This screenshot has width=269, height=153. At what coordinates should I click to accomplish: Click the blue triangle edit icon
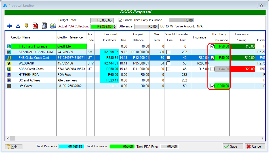coord(18,26)
